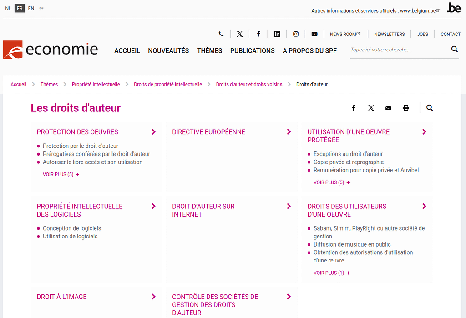Open the YouTube icon in header
The image size is (466, 318).
coord(314,34)
